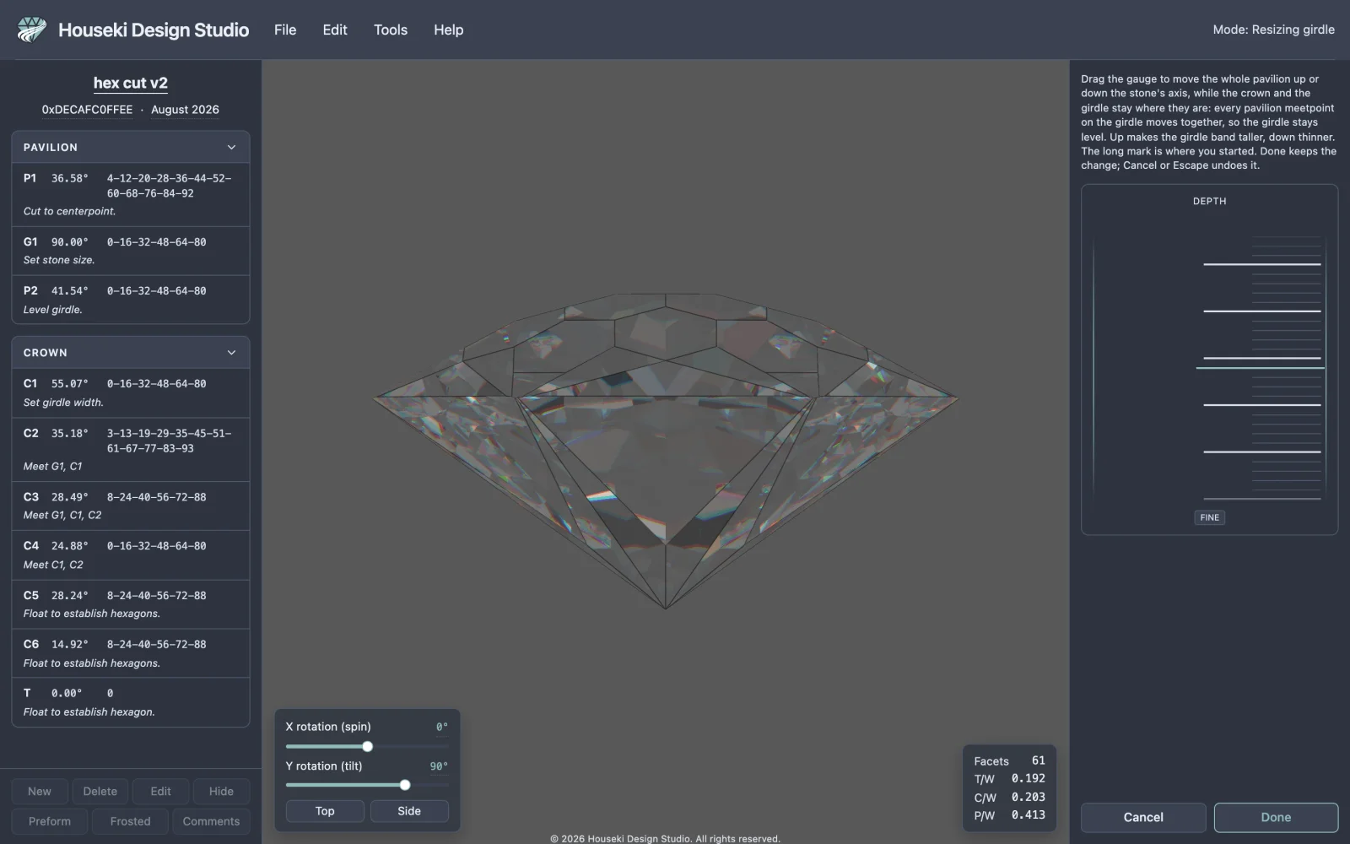This screenshot has height=844, width=1350.
Task: Select crown tier C1 Set girdle width
Action: [131, 392]
